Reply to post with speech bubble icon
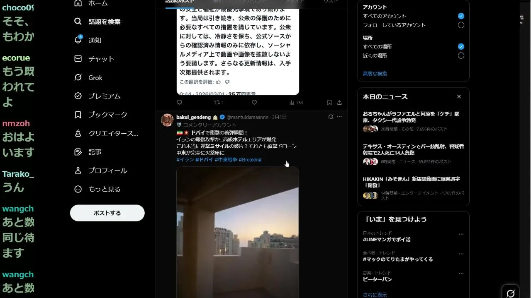Image resolution: width=531 pixels, height=298 pixels. [179, 102]
